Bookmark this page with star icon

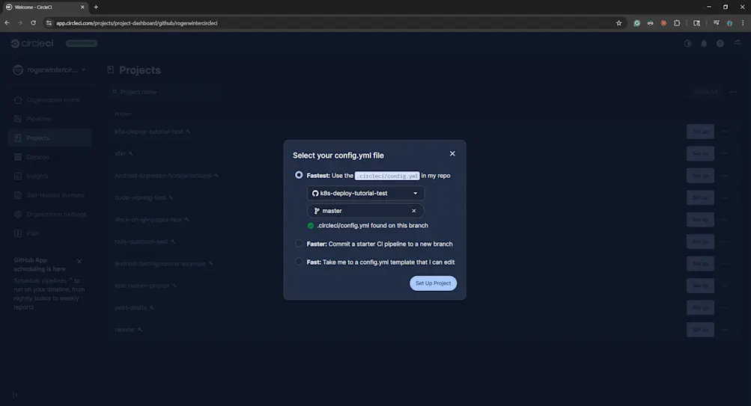(x=618, y=23)
